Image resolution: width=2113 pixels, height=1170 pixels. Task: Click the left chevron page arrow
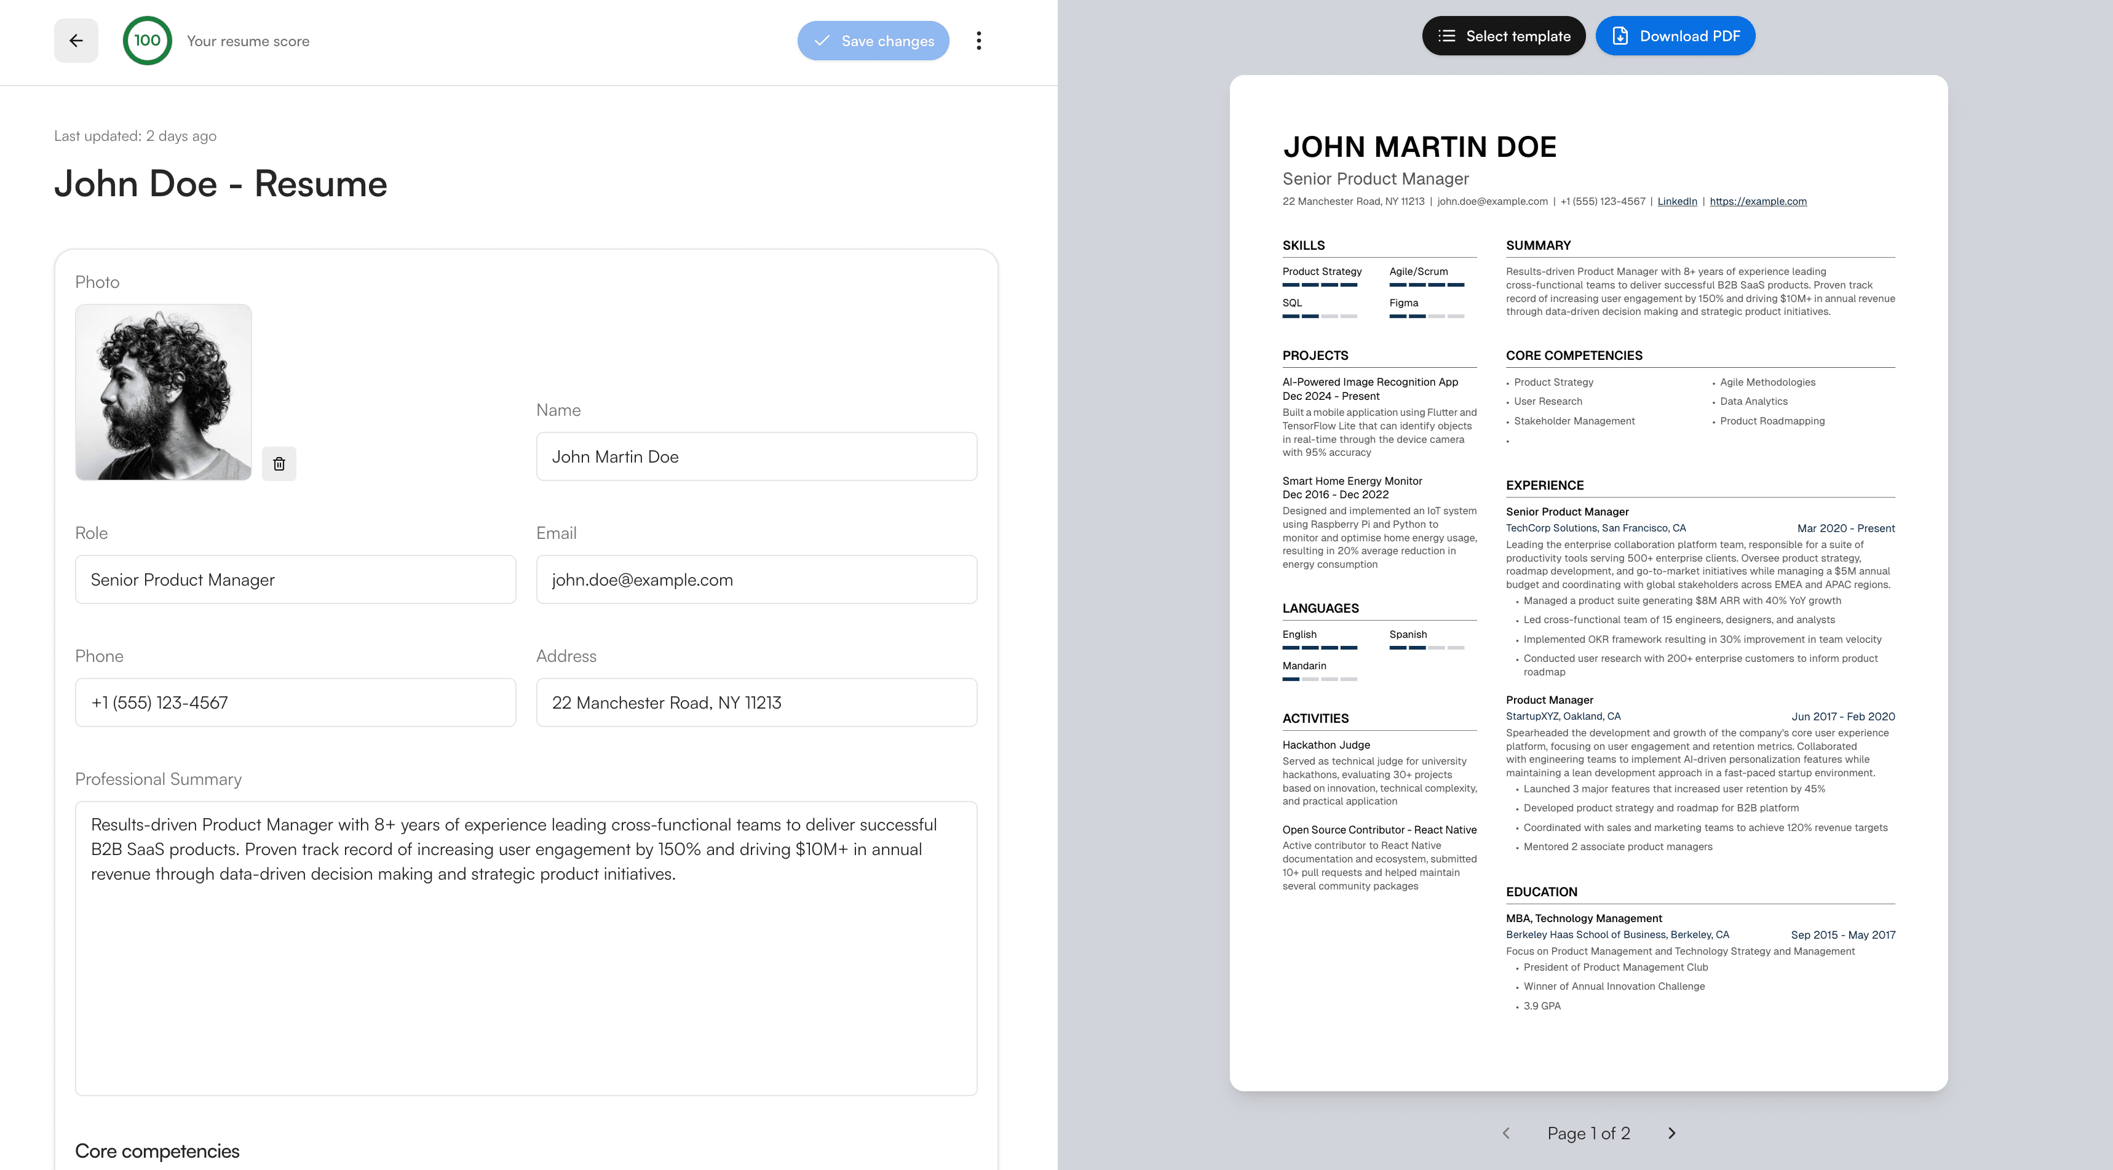pyautogui.click(x=1506, y=1132)
